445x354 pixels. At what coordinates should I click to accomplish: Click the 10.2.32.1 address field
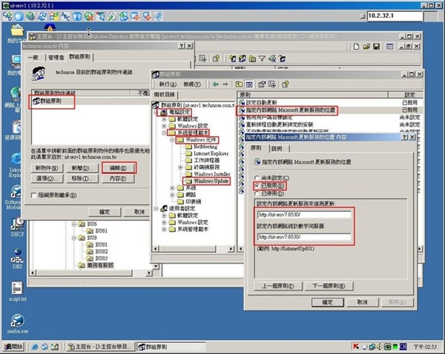[x=395, y=16]
